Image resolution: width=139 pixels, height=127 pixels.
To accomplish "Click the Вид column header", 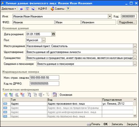I will 75,100.
